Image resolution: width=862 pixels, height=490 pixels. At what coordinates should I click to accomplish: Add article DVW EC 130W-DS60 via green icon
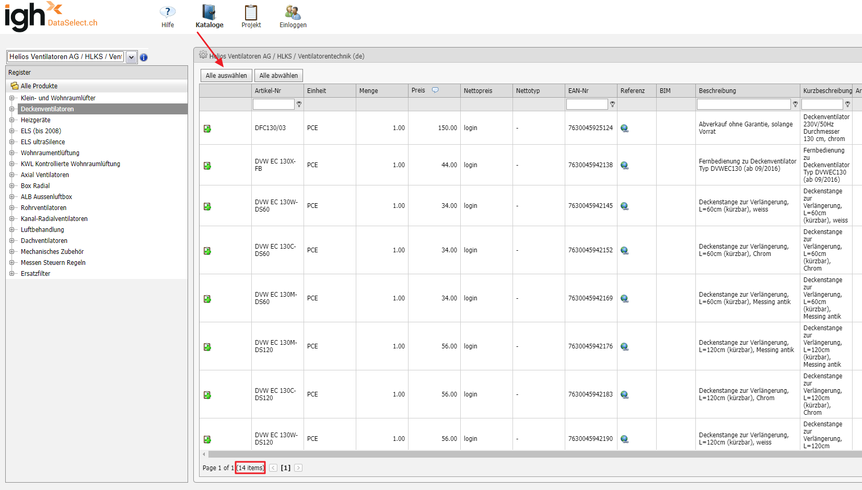tap(207, 206)
